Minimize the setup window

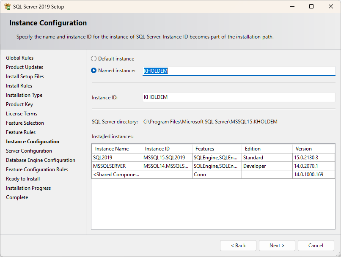click(292, 7)
